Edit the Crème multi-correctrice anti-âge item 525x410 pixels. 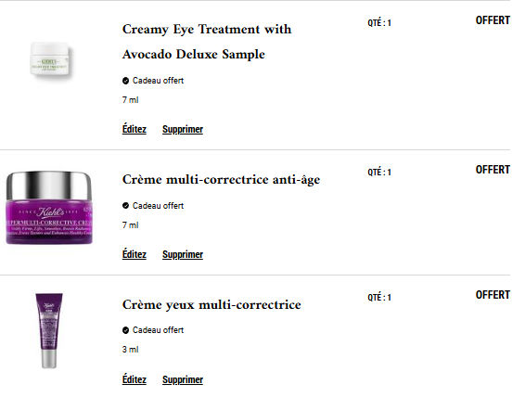[134, 254]
